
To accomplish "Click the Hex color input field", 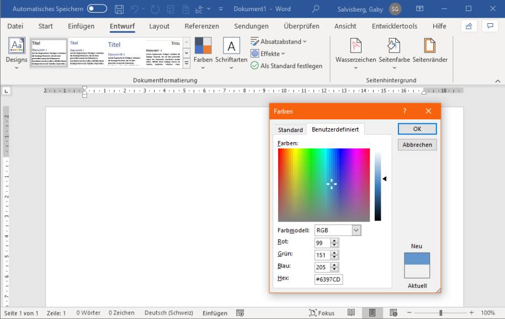I will tap(328, 279).
